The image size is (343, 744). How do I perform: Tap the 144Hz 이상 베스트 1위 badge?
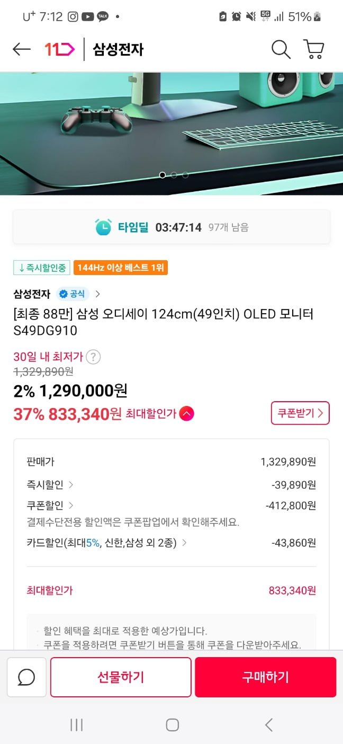pyautogui.click(x=121, y=268)
